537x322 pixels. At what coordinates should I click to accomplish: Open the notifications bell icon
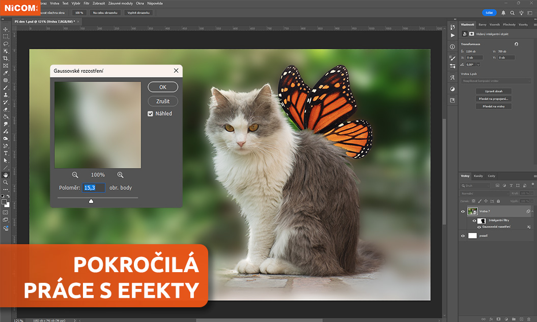click(503, 13)
